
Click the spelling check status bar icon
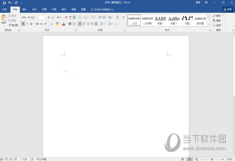point(32,159)
